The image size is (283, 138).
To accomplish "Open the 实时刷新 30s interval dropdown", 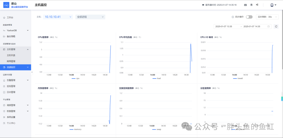I will coord(267,17).
